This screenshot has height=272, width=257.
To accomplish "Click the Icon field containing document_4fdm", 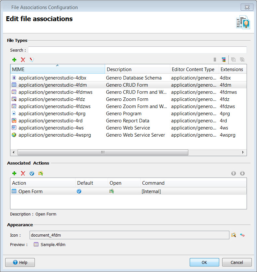I will click(x=129, y=235).
